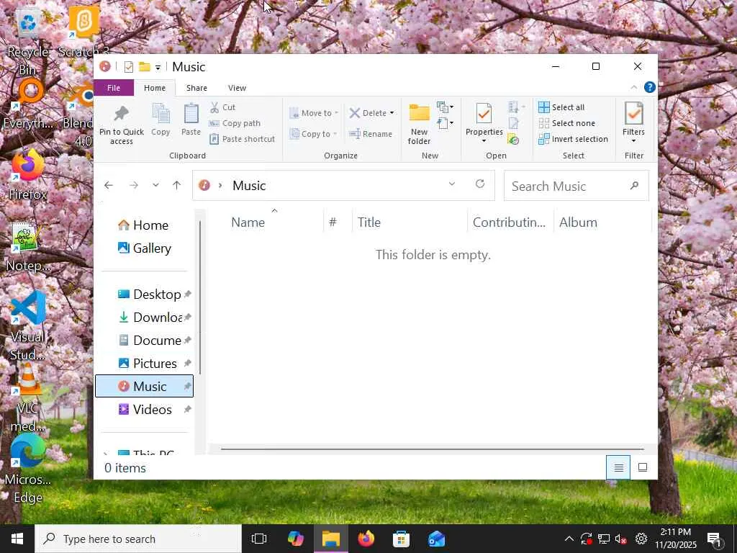Switch to the Share ribbon tab
The image size is (737, 553).
point(196,88)
